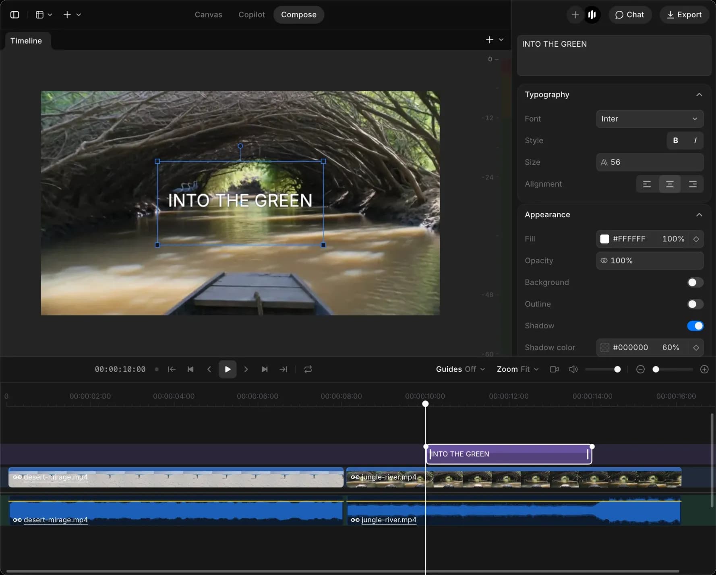Open the Shadow color swatch
This screenshot has width=716, height=575.
604,347
